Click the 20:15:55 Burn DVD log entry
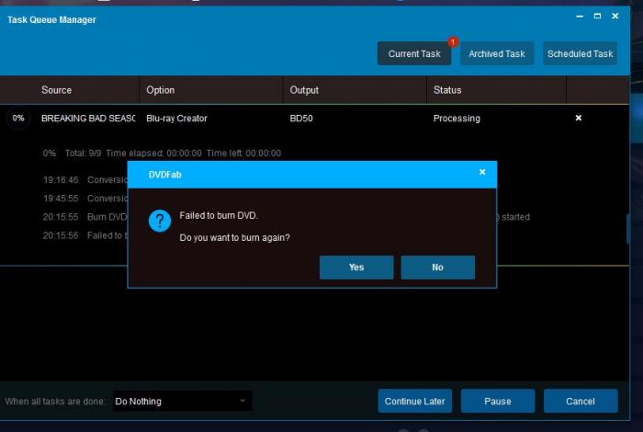The height and width of the screenshot is (432, 643). pos(85,217)
